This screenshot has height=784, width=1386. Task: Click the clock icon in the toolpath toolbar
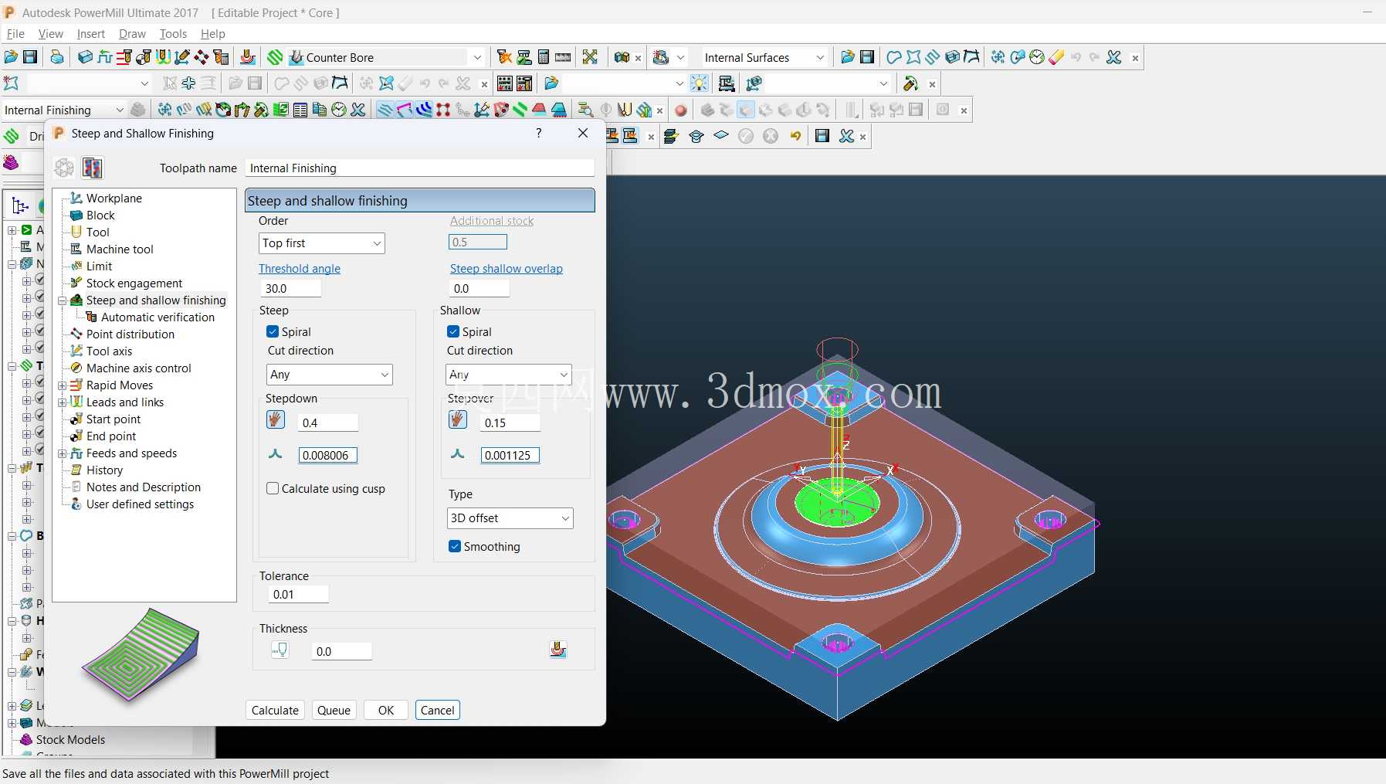tap(338, 110)
